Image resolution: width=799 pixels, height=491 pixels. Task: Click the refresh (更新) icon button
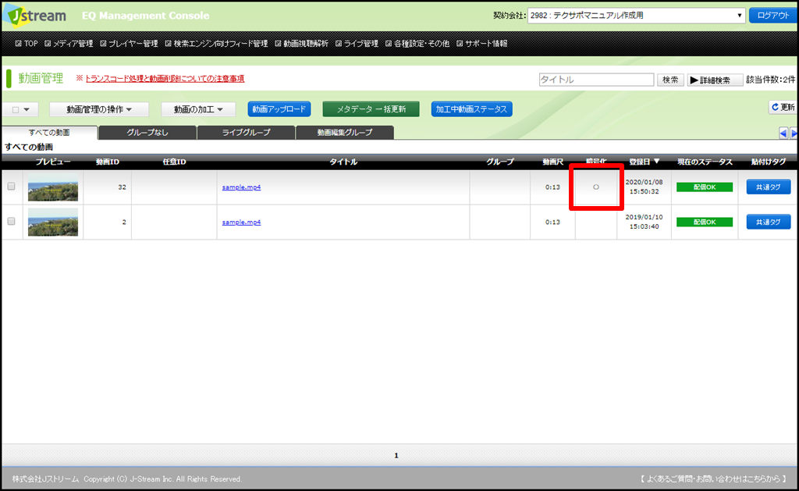click(x=782, y=107)
